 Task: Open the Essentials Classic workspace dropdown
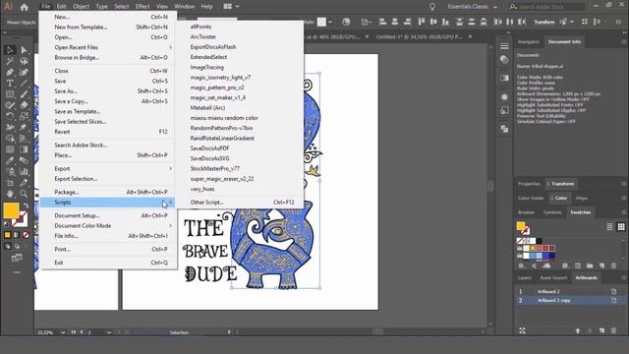coord(473,7)
